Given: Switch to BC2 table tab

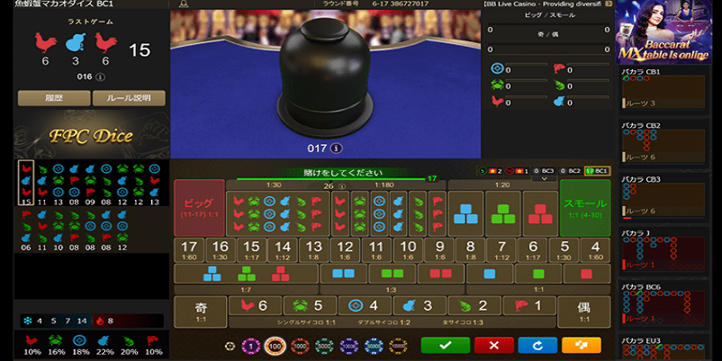Looking at the screenshot, I should click(x=570, y=171).
